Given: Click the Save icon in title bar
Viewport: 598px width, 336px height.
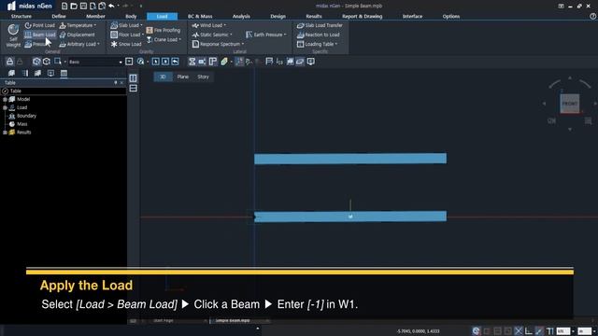Looking at the screenshot, I should (x=83, y=6).
